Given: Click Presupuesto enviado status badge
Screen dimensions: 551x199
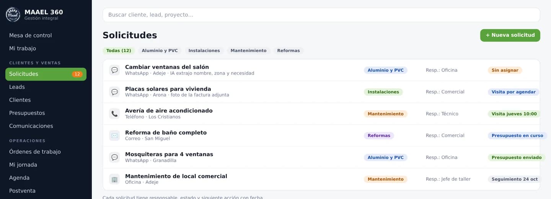Looking at the screenshot, I should point(517,158).
